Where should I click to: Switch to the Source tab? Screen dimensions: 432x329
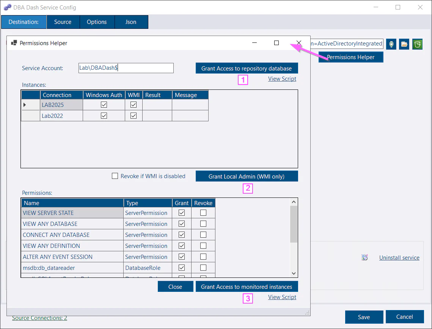pos(63,22)
